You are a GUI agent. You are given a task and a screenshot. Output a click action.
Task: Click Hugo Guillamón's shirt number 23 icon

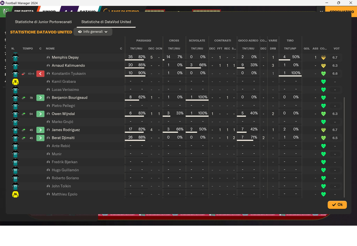click(15, 170)
